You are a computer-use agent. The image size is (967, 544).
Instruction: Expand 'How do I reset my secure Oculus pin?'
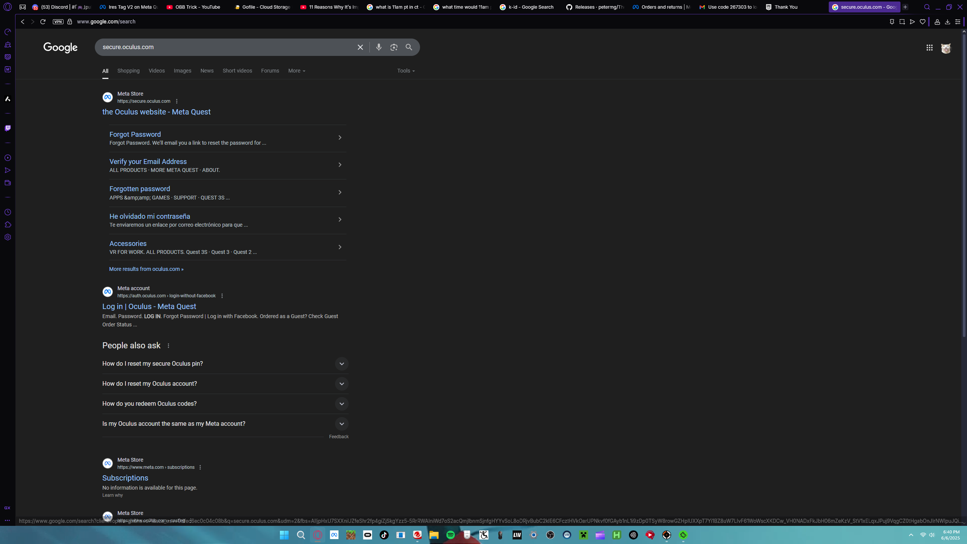point(225,364)
